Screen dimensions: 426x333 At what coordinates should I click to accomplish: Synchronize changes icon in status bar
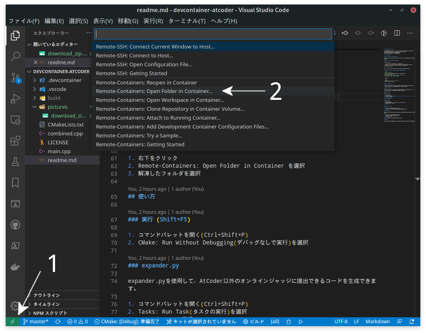[x=58, y=322]
